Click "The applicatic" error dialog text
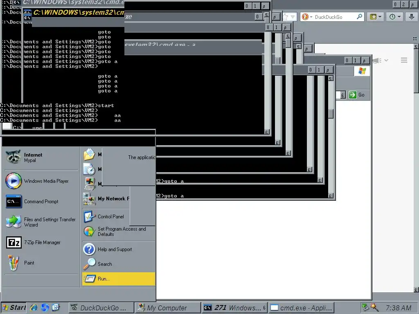This screenshot has height=314, width=419. click(142, 157)
